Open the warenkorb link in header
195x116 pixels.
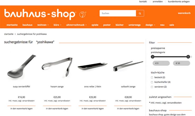[x=184, y=13]
